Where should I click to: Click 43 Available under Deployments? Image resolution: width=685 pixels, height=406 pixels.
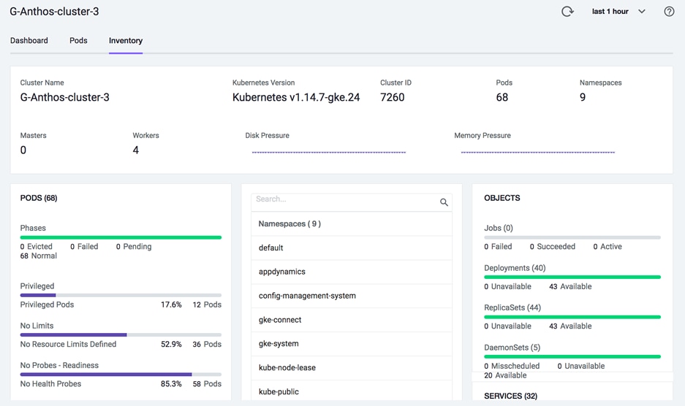[x=570, y=287]
